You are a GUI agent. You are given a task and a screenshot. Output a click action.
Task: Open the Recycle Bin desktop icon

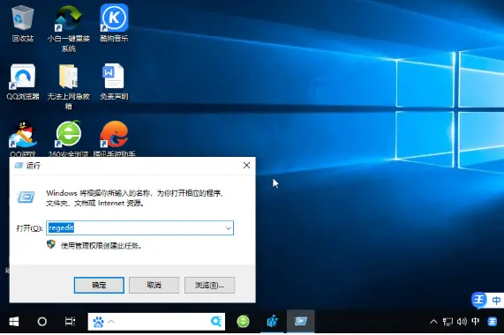point(22,24)
